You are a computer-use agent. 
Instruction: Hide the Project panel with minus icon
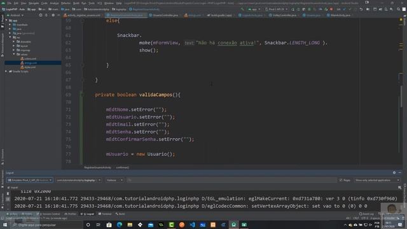[x=59, y=15]
